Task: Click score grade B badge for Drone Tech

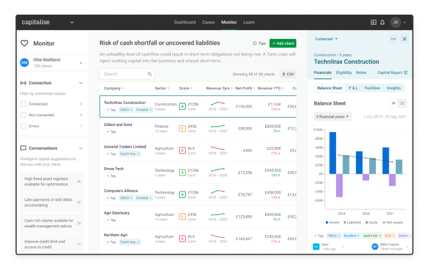Action: coord(182,172)
